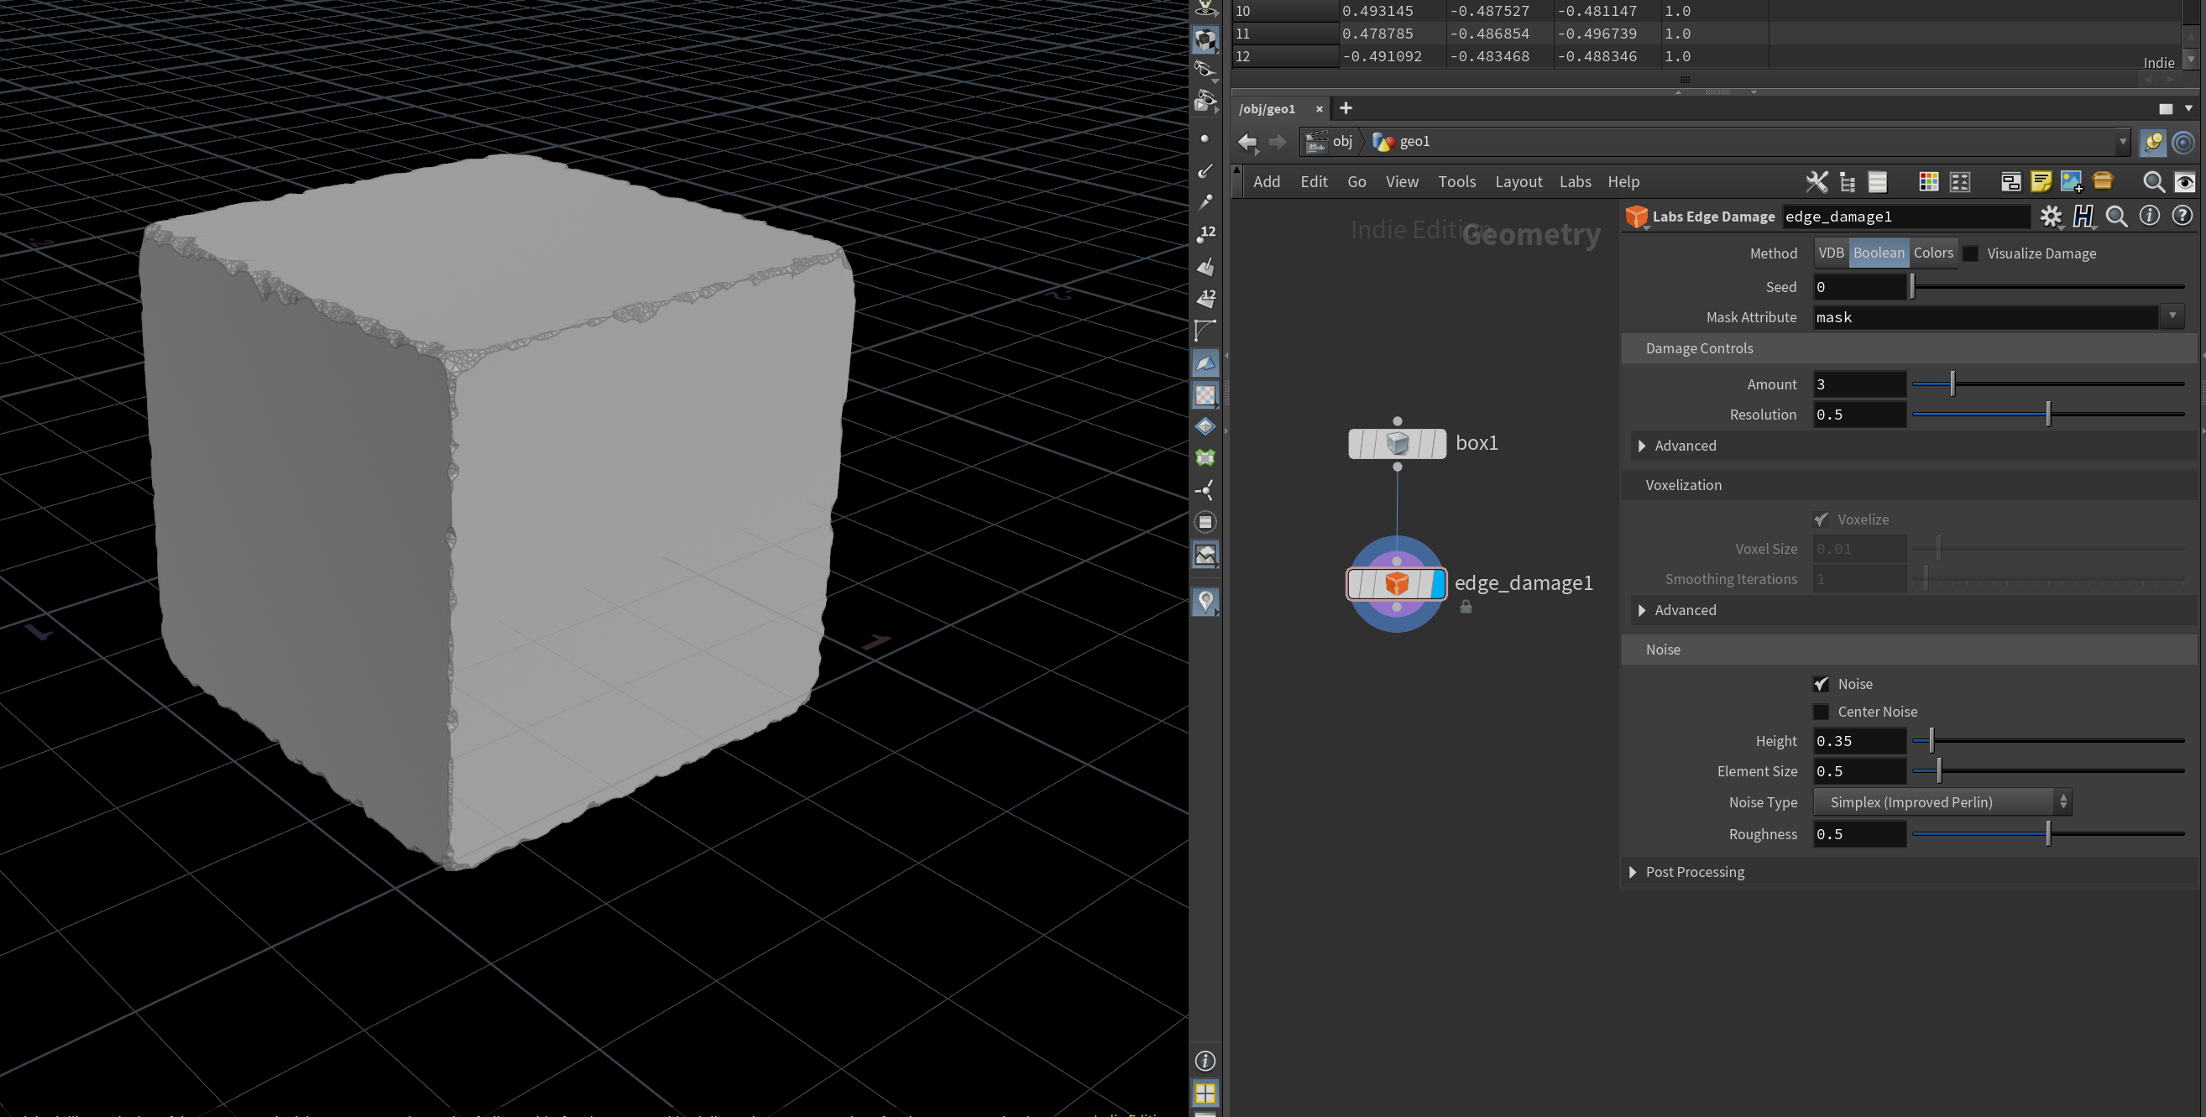Open the pane options dropdown arrow at top right

(2188, 109)
